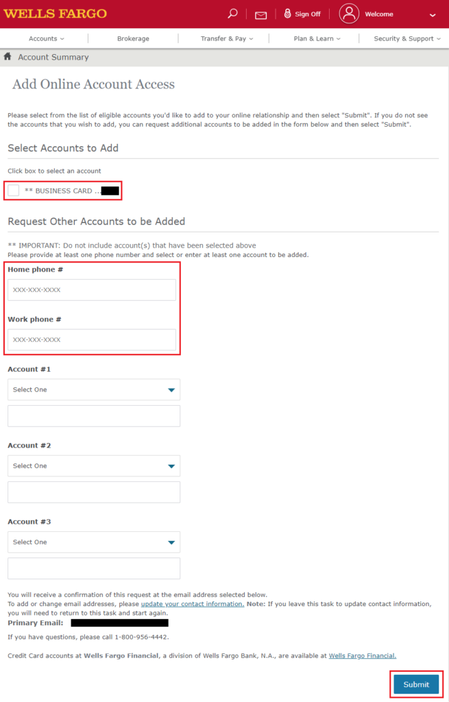Click the Account #1 number text field
Viewport: 449px width, 702px height.
coord(94,416)
